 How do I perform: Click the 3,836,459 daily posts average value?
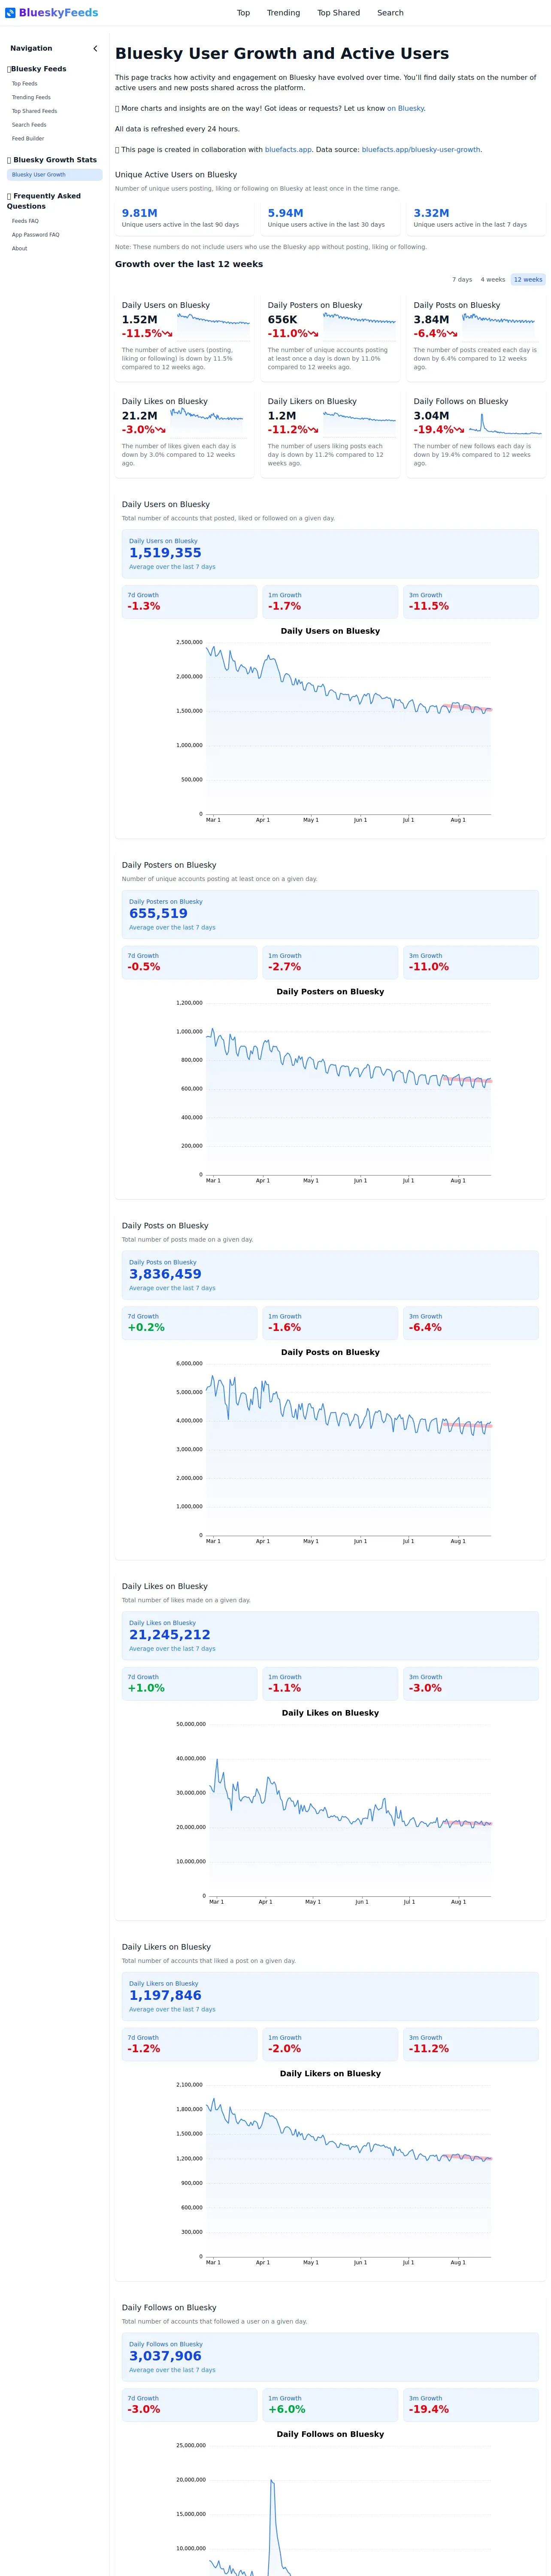coord(165,1274)
